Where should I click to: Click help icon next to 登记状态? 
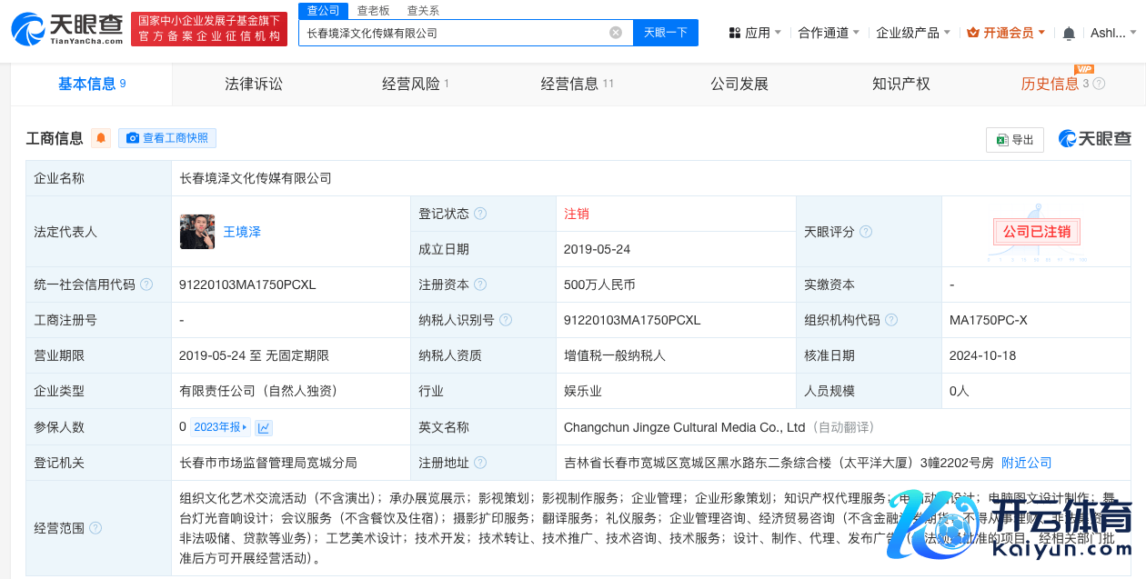[480, 214]
